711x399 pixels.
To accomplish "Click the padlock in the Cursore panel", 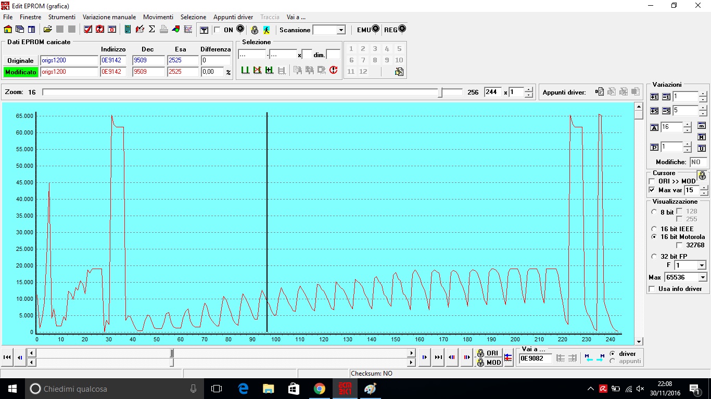I will coord(702,176).
